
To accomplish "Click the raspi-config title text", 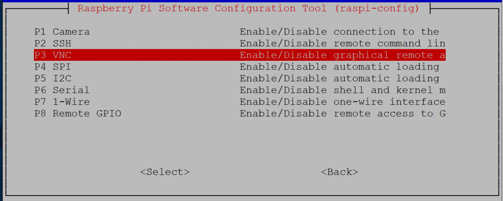I will click(x=248, y=9).
